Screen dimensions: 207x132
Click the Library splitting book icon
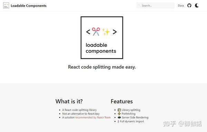[119, 110]
